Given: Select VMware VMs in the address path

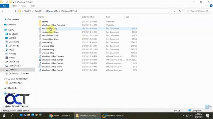Looking at the screenshot, I should tap(52, 11).
